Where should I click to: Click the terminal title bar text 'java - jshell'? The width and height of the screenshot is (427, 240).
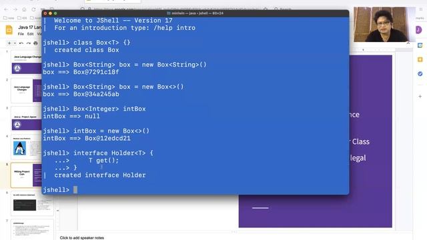click(x=199, y=13)
